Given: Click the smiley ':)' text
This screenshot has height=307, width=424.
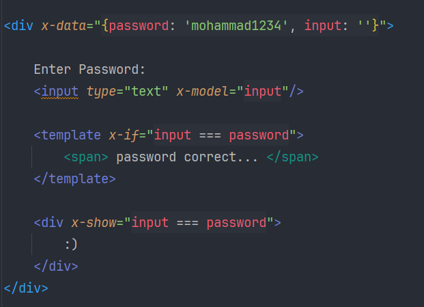Looking at the screenshot, I should [71, 244].
